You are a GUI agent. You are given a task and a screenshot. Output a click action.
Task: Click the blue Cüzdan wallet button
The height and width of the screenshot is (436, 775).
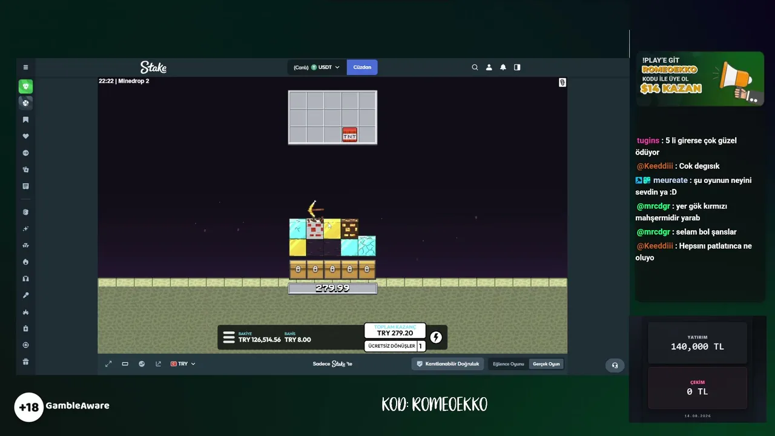pos(362,67)
